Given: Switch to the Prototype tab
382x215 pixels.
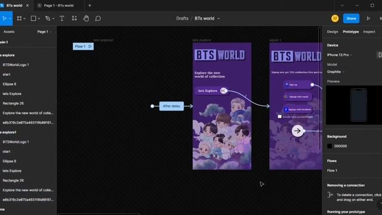Looking at the screenshot, I should click(350, 32).
